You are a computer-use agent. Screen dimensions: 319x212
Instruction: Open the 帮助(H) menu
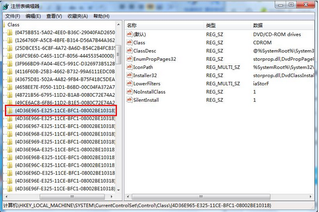101,16
